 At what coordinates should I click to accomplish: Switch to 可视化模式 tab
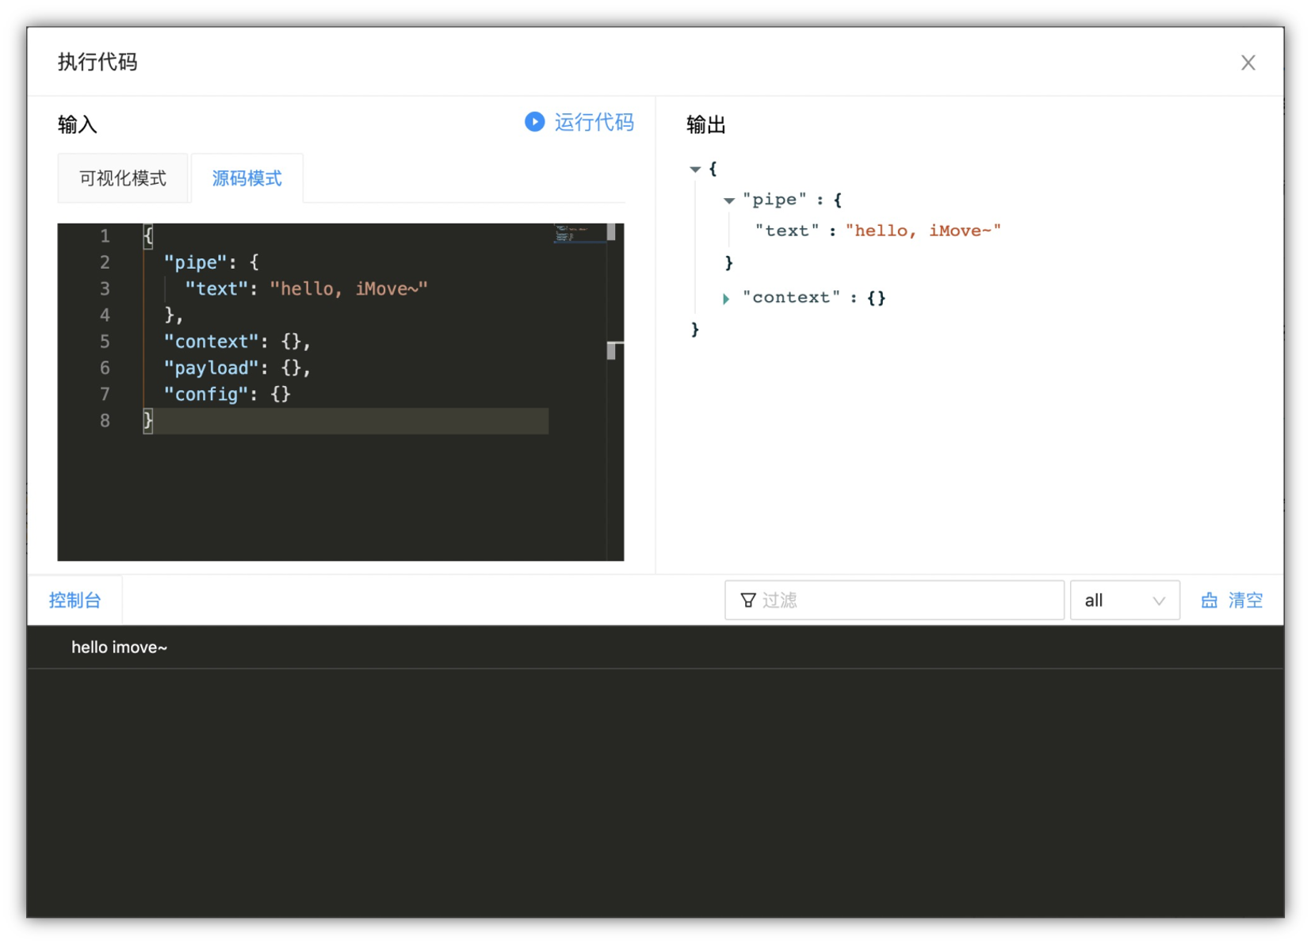click(x=123, y=178)
